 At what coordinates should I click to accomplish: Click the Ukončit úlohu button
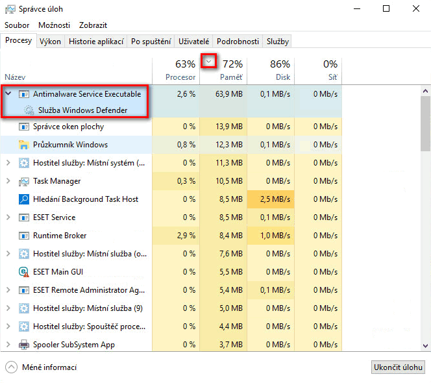(x=398, y=367)
